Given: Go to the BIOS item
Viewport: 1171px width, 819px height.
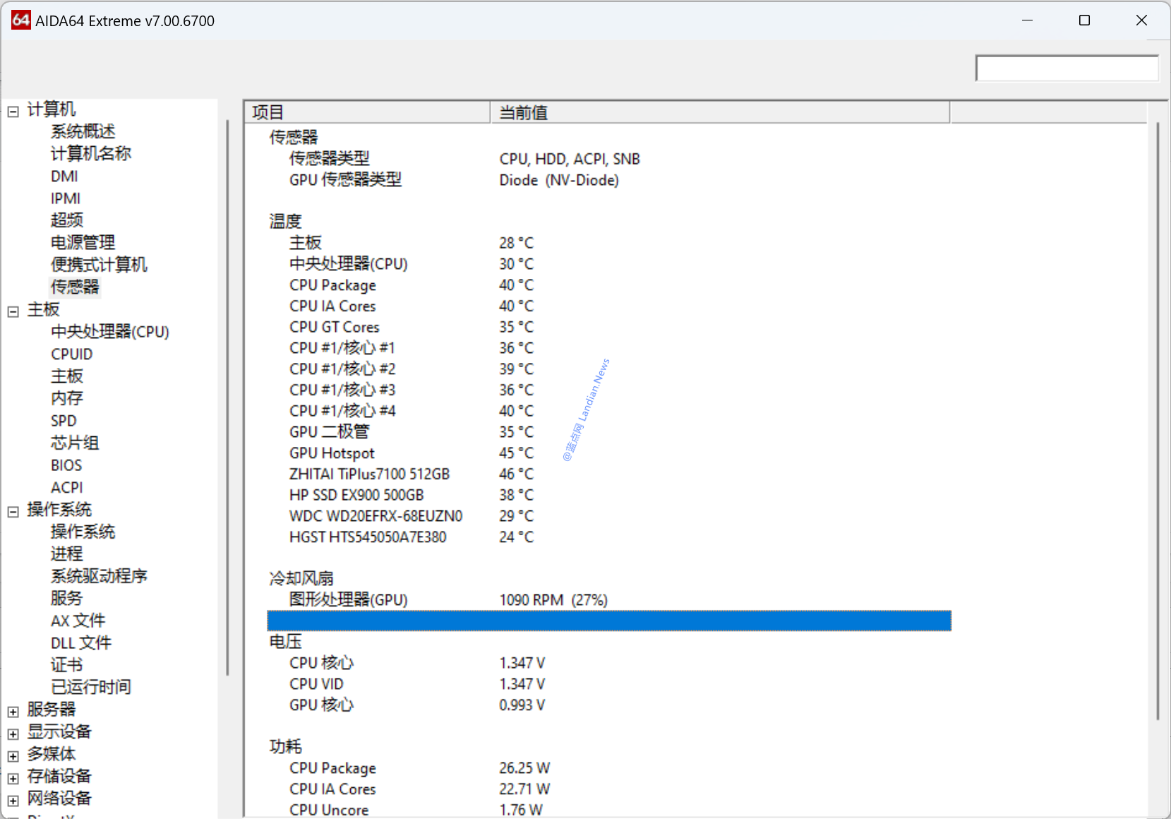Looking at the screenshot, I should 66,465.
